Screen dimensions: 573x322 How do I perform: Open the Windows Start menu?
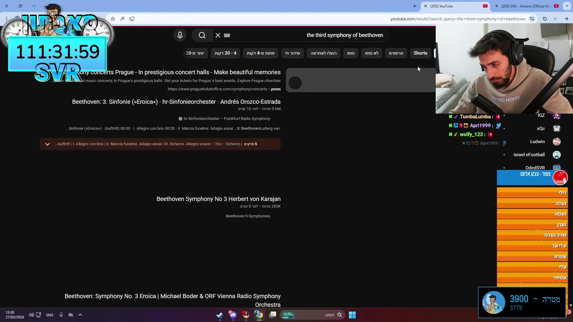point(352,315)
